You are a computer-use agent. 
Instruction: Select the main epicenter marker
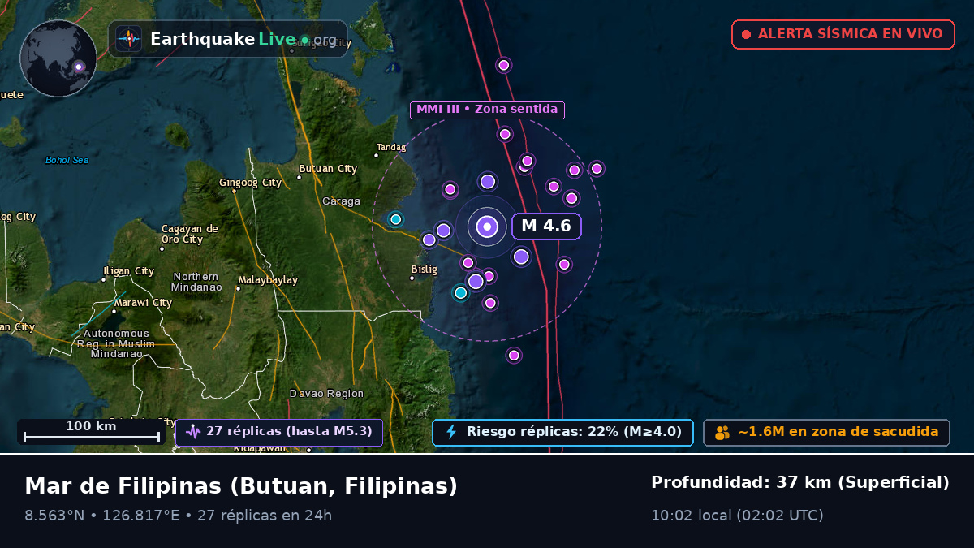point(487,227)
